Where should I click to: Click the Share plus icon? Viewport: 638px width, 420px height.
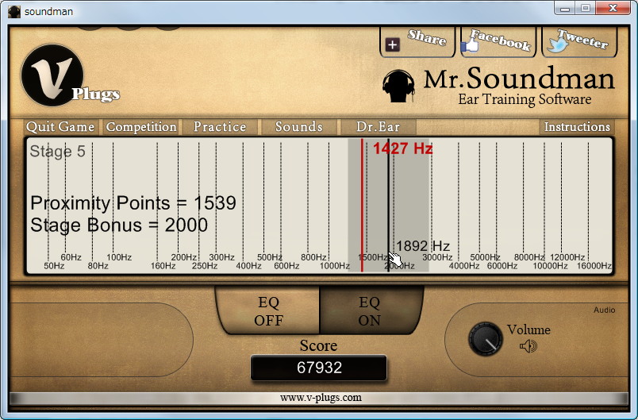(x=393, y=44)
